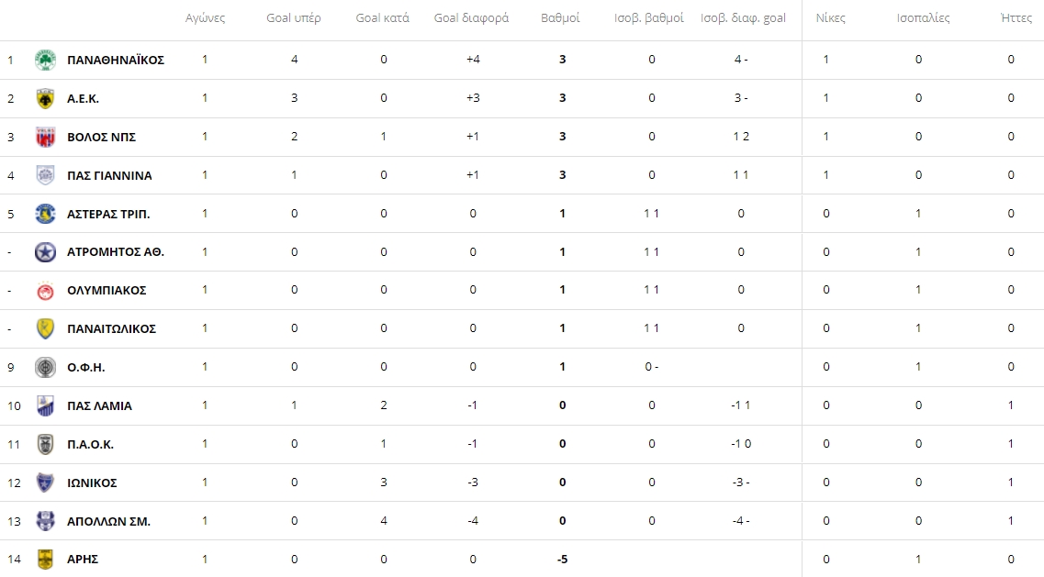This screenshot has width=1044, height=577.
Task: Select the ΠΑΣ ΓΙΑΝΝΙΝΑ team badge
Action: pos(45,175)
